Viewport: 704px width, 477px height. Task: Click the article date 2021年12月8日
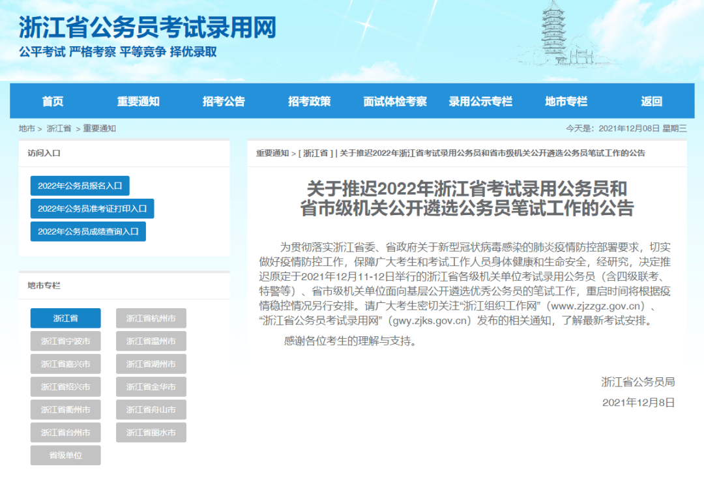pyautogui.click(x=638, y=403)
